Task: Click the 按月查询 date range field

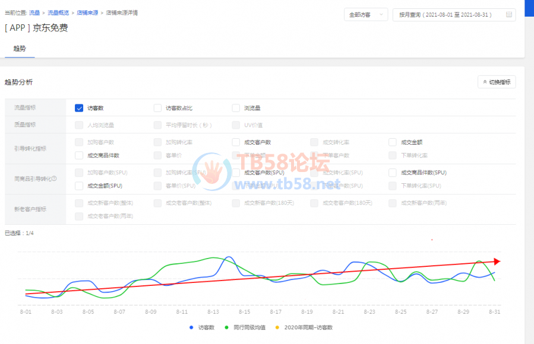Action: point(454,15)
